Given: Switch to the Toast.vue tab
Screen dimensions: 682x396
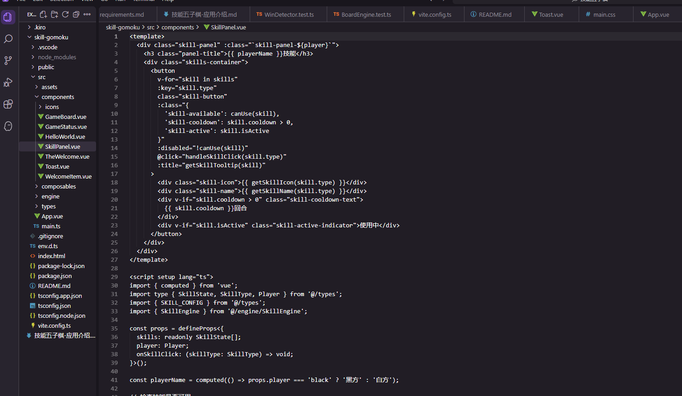Looking at the screenshot, I should coord(551,14).
